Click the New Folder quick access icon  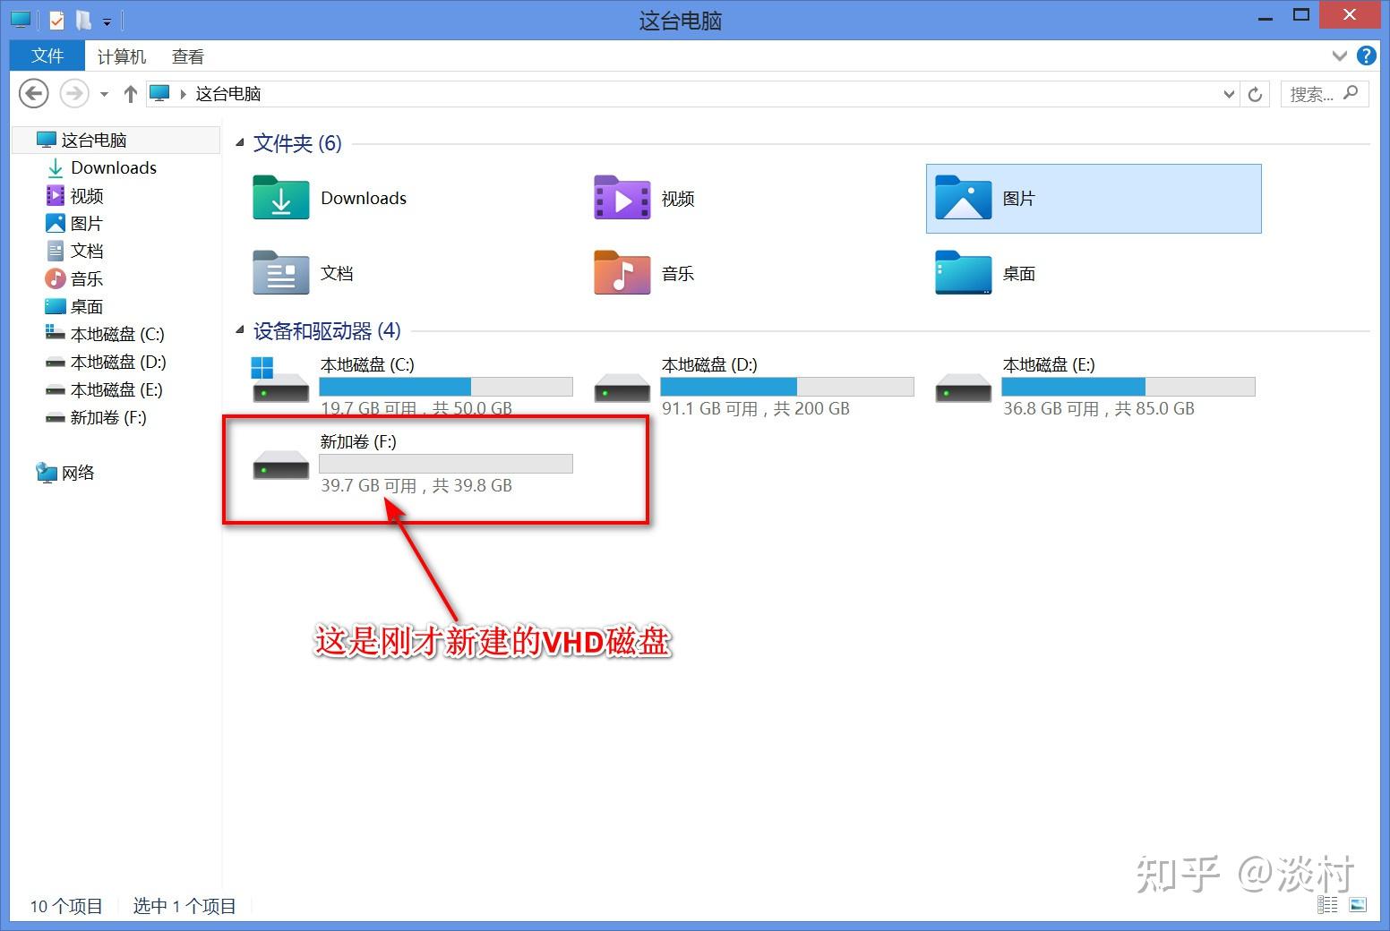82,19
